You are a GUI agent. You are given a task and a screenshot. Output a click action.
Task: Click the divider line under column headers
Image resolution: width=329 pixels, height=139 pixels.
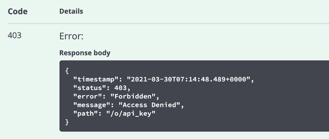tap(168, 24)
